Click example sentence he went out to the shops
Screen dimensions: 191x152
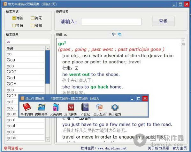click(x=91, y=74)
